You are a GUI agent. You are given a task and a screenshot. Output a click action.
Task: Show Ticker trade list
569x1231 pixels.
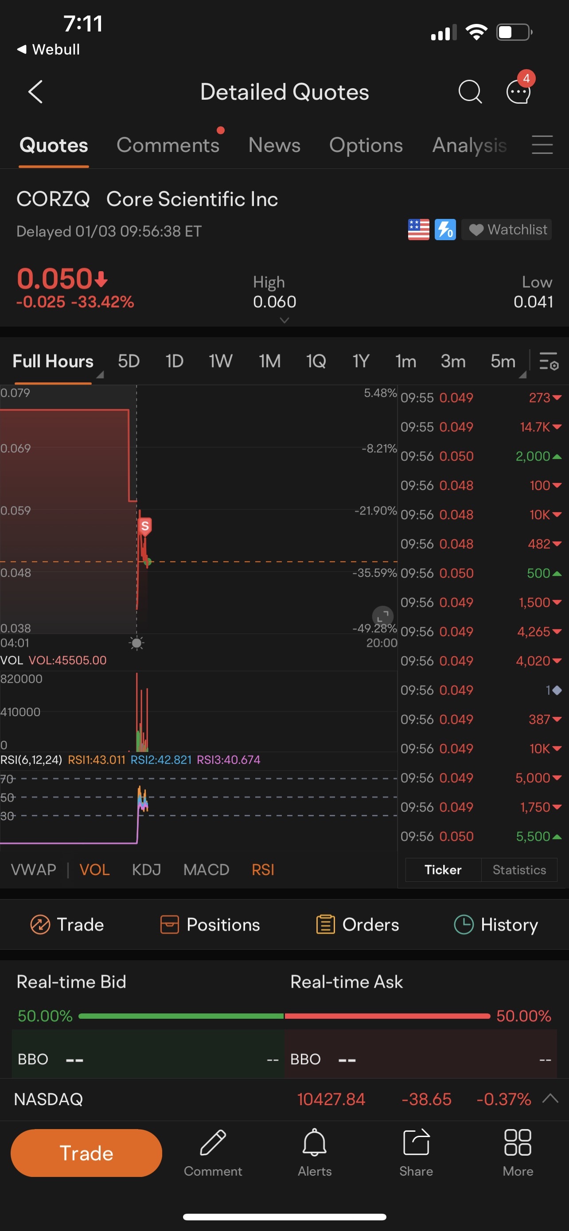click(x=443, y=870)
